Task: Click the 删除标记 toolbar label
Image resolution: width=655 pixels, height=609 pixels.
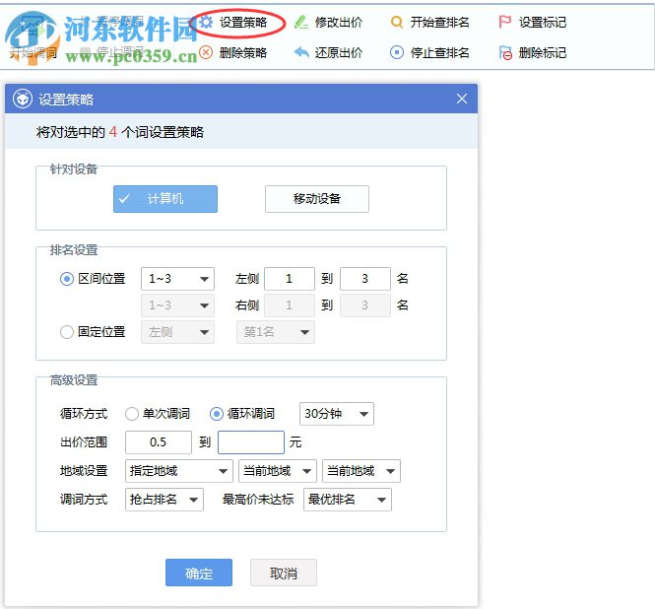Action: tap(542, 52)
